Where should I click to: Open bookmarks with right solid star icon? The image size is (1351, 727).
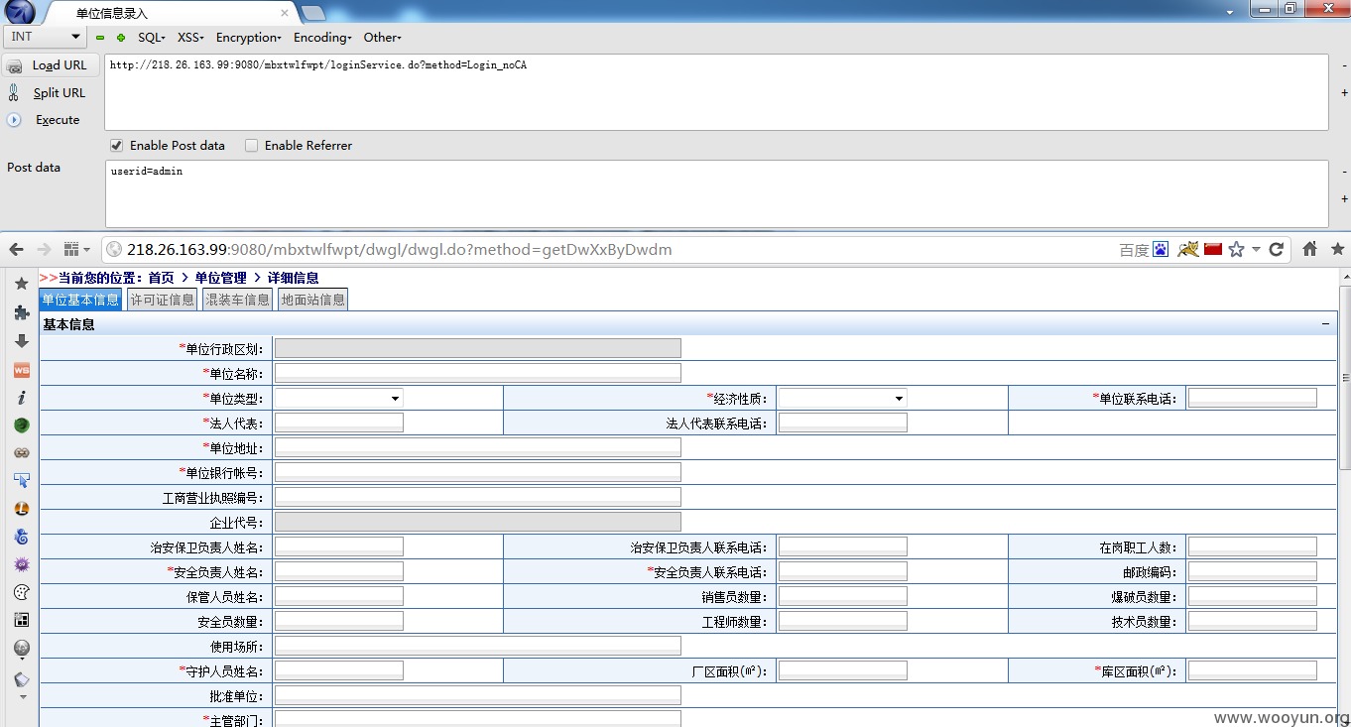pos(1337,249)
